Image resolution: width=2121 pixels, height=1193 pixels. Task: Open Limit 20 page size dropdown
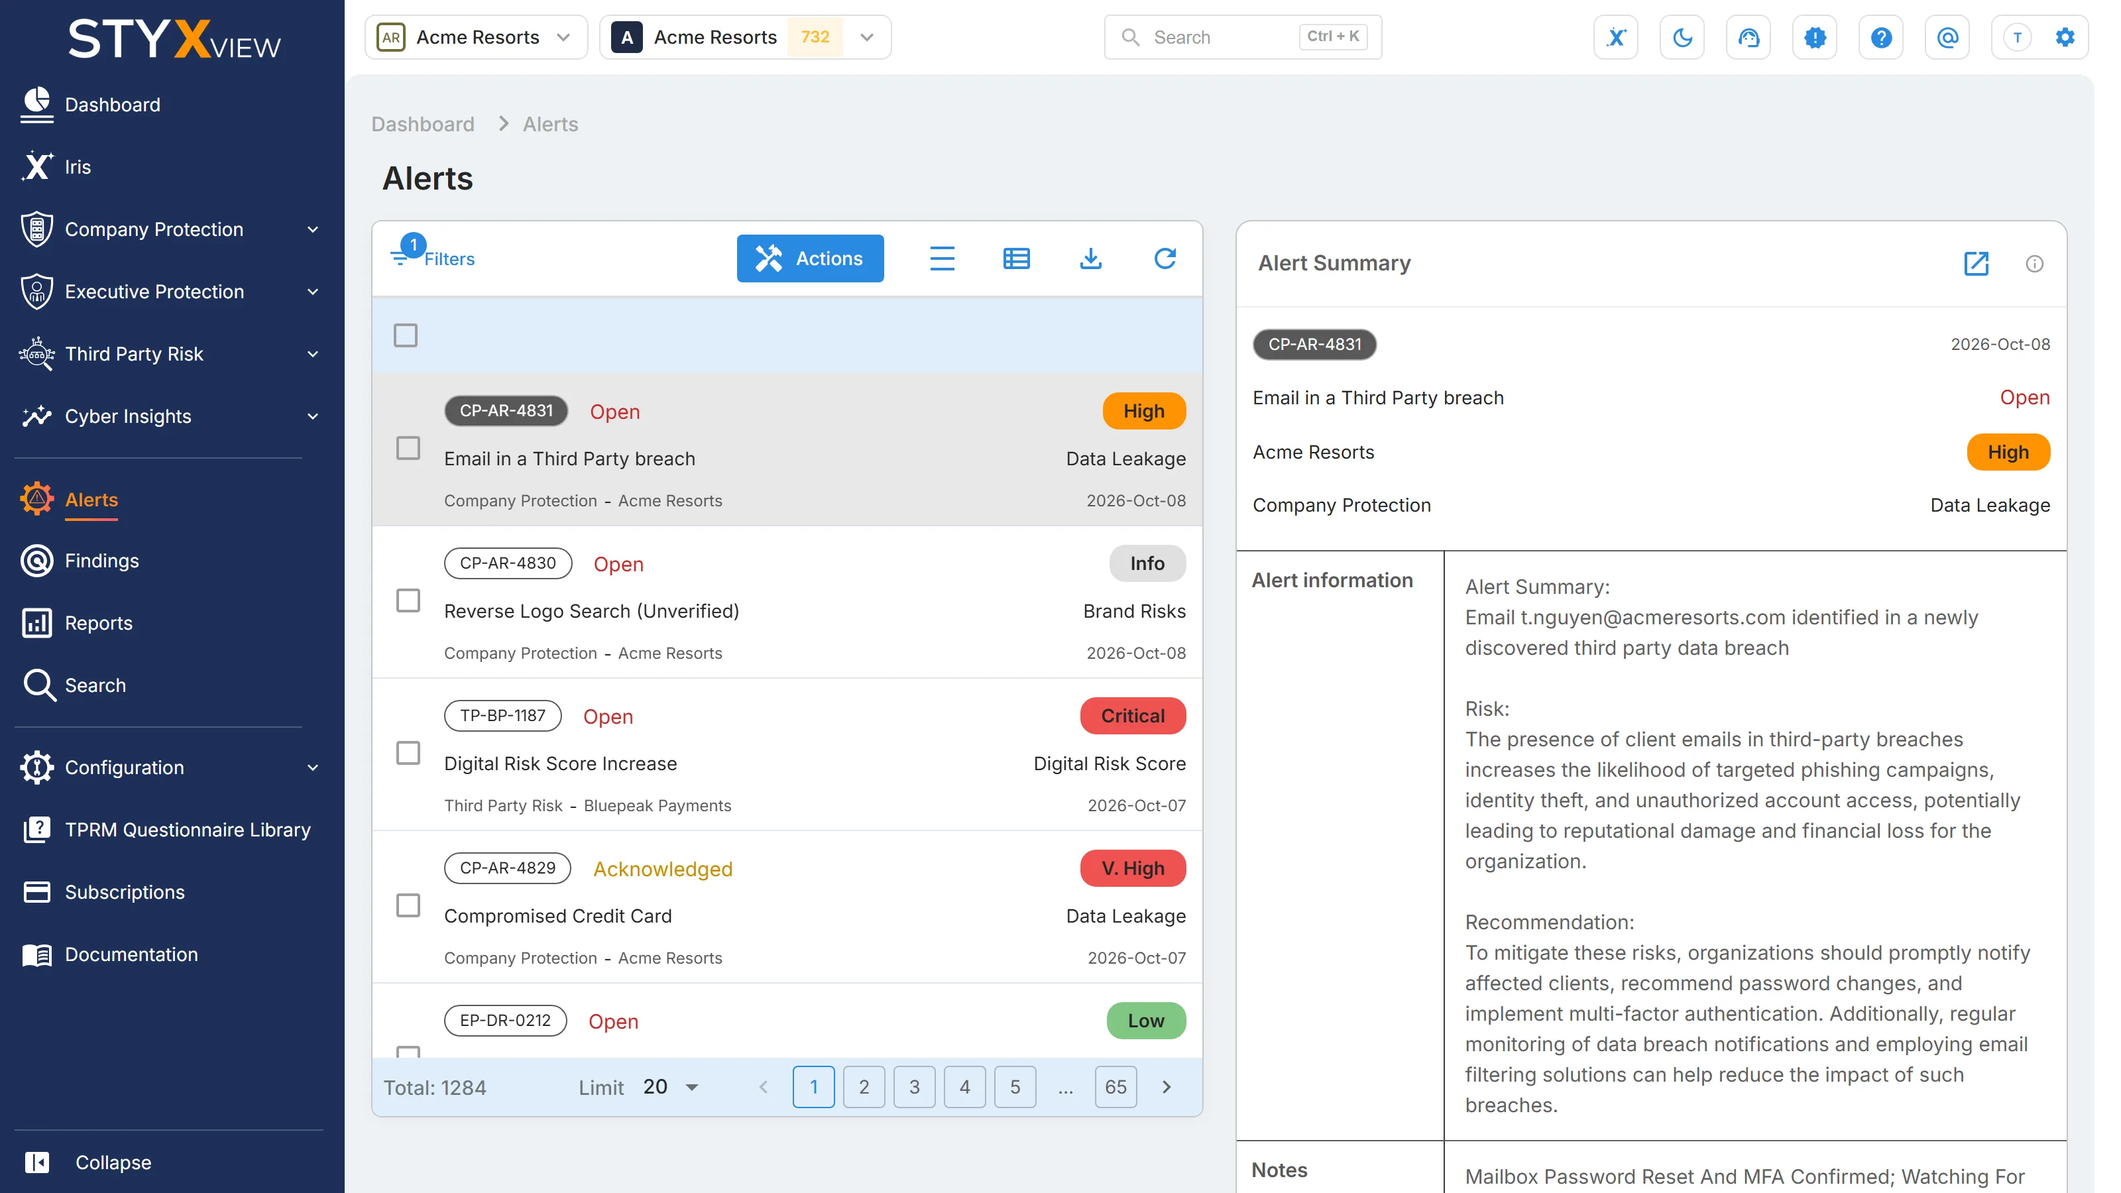tap(670, 1087)
